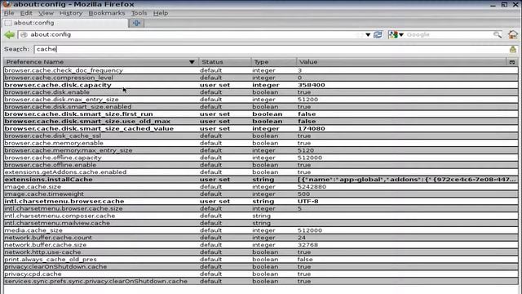Select services.sync.prefs.sync.privacy.clearOnShutdown.cache row
This screenshot has width=522, height=294.
pos(261,281)
